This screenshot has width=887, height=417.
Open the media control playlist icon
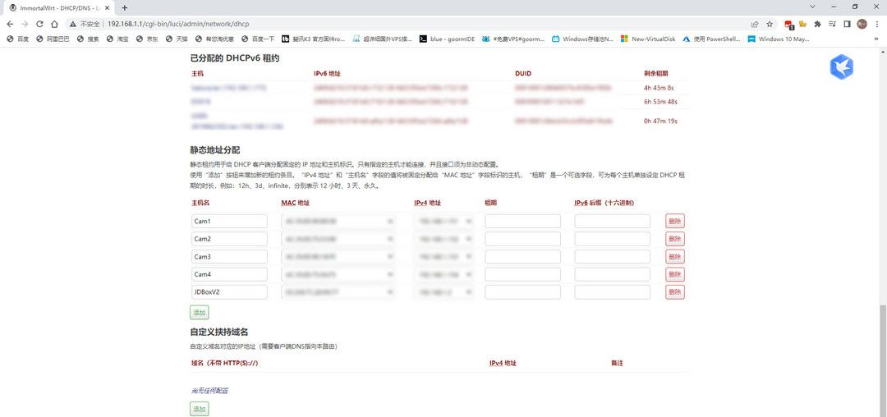coord(832,25)
